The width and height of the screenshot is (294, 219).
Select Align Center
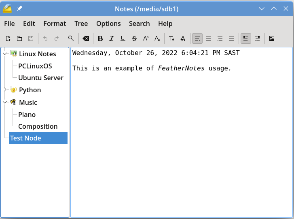click(x=209, y=38)
